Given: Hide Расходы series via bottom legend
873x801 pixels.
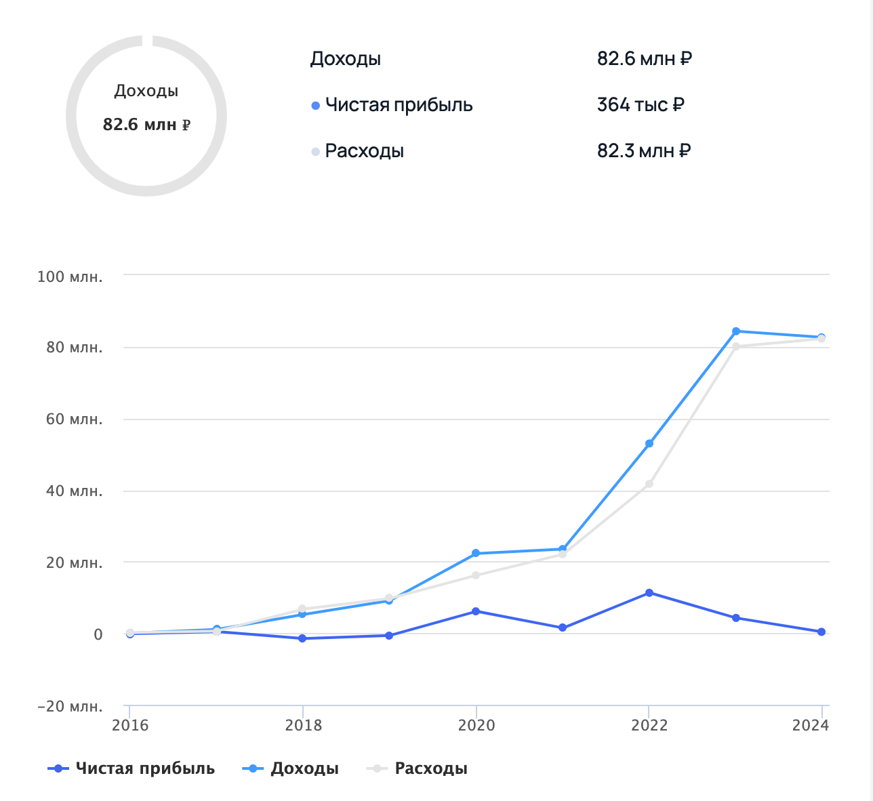Looking at the screenshot, I should tap(418, 768).
